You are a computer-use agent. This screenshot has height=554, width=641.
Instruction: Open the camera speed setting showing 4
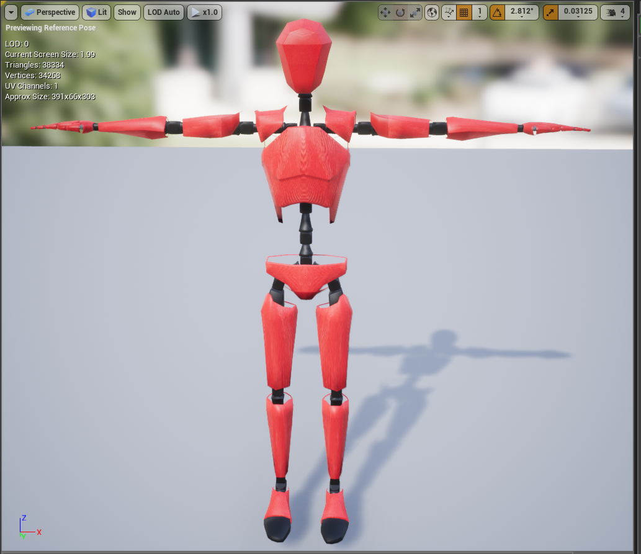tap(615, 12)
